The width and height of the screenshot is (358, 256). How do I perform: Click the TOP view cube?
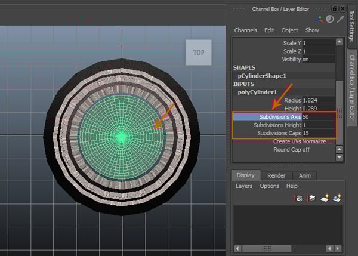click(198, 53)
